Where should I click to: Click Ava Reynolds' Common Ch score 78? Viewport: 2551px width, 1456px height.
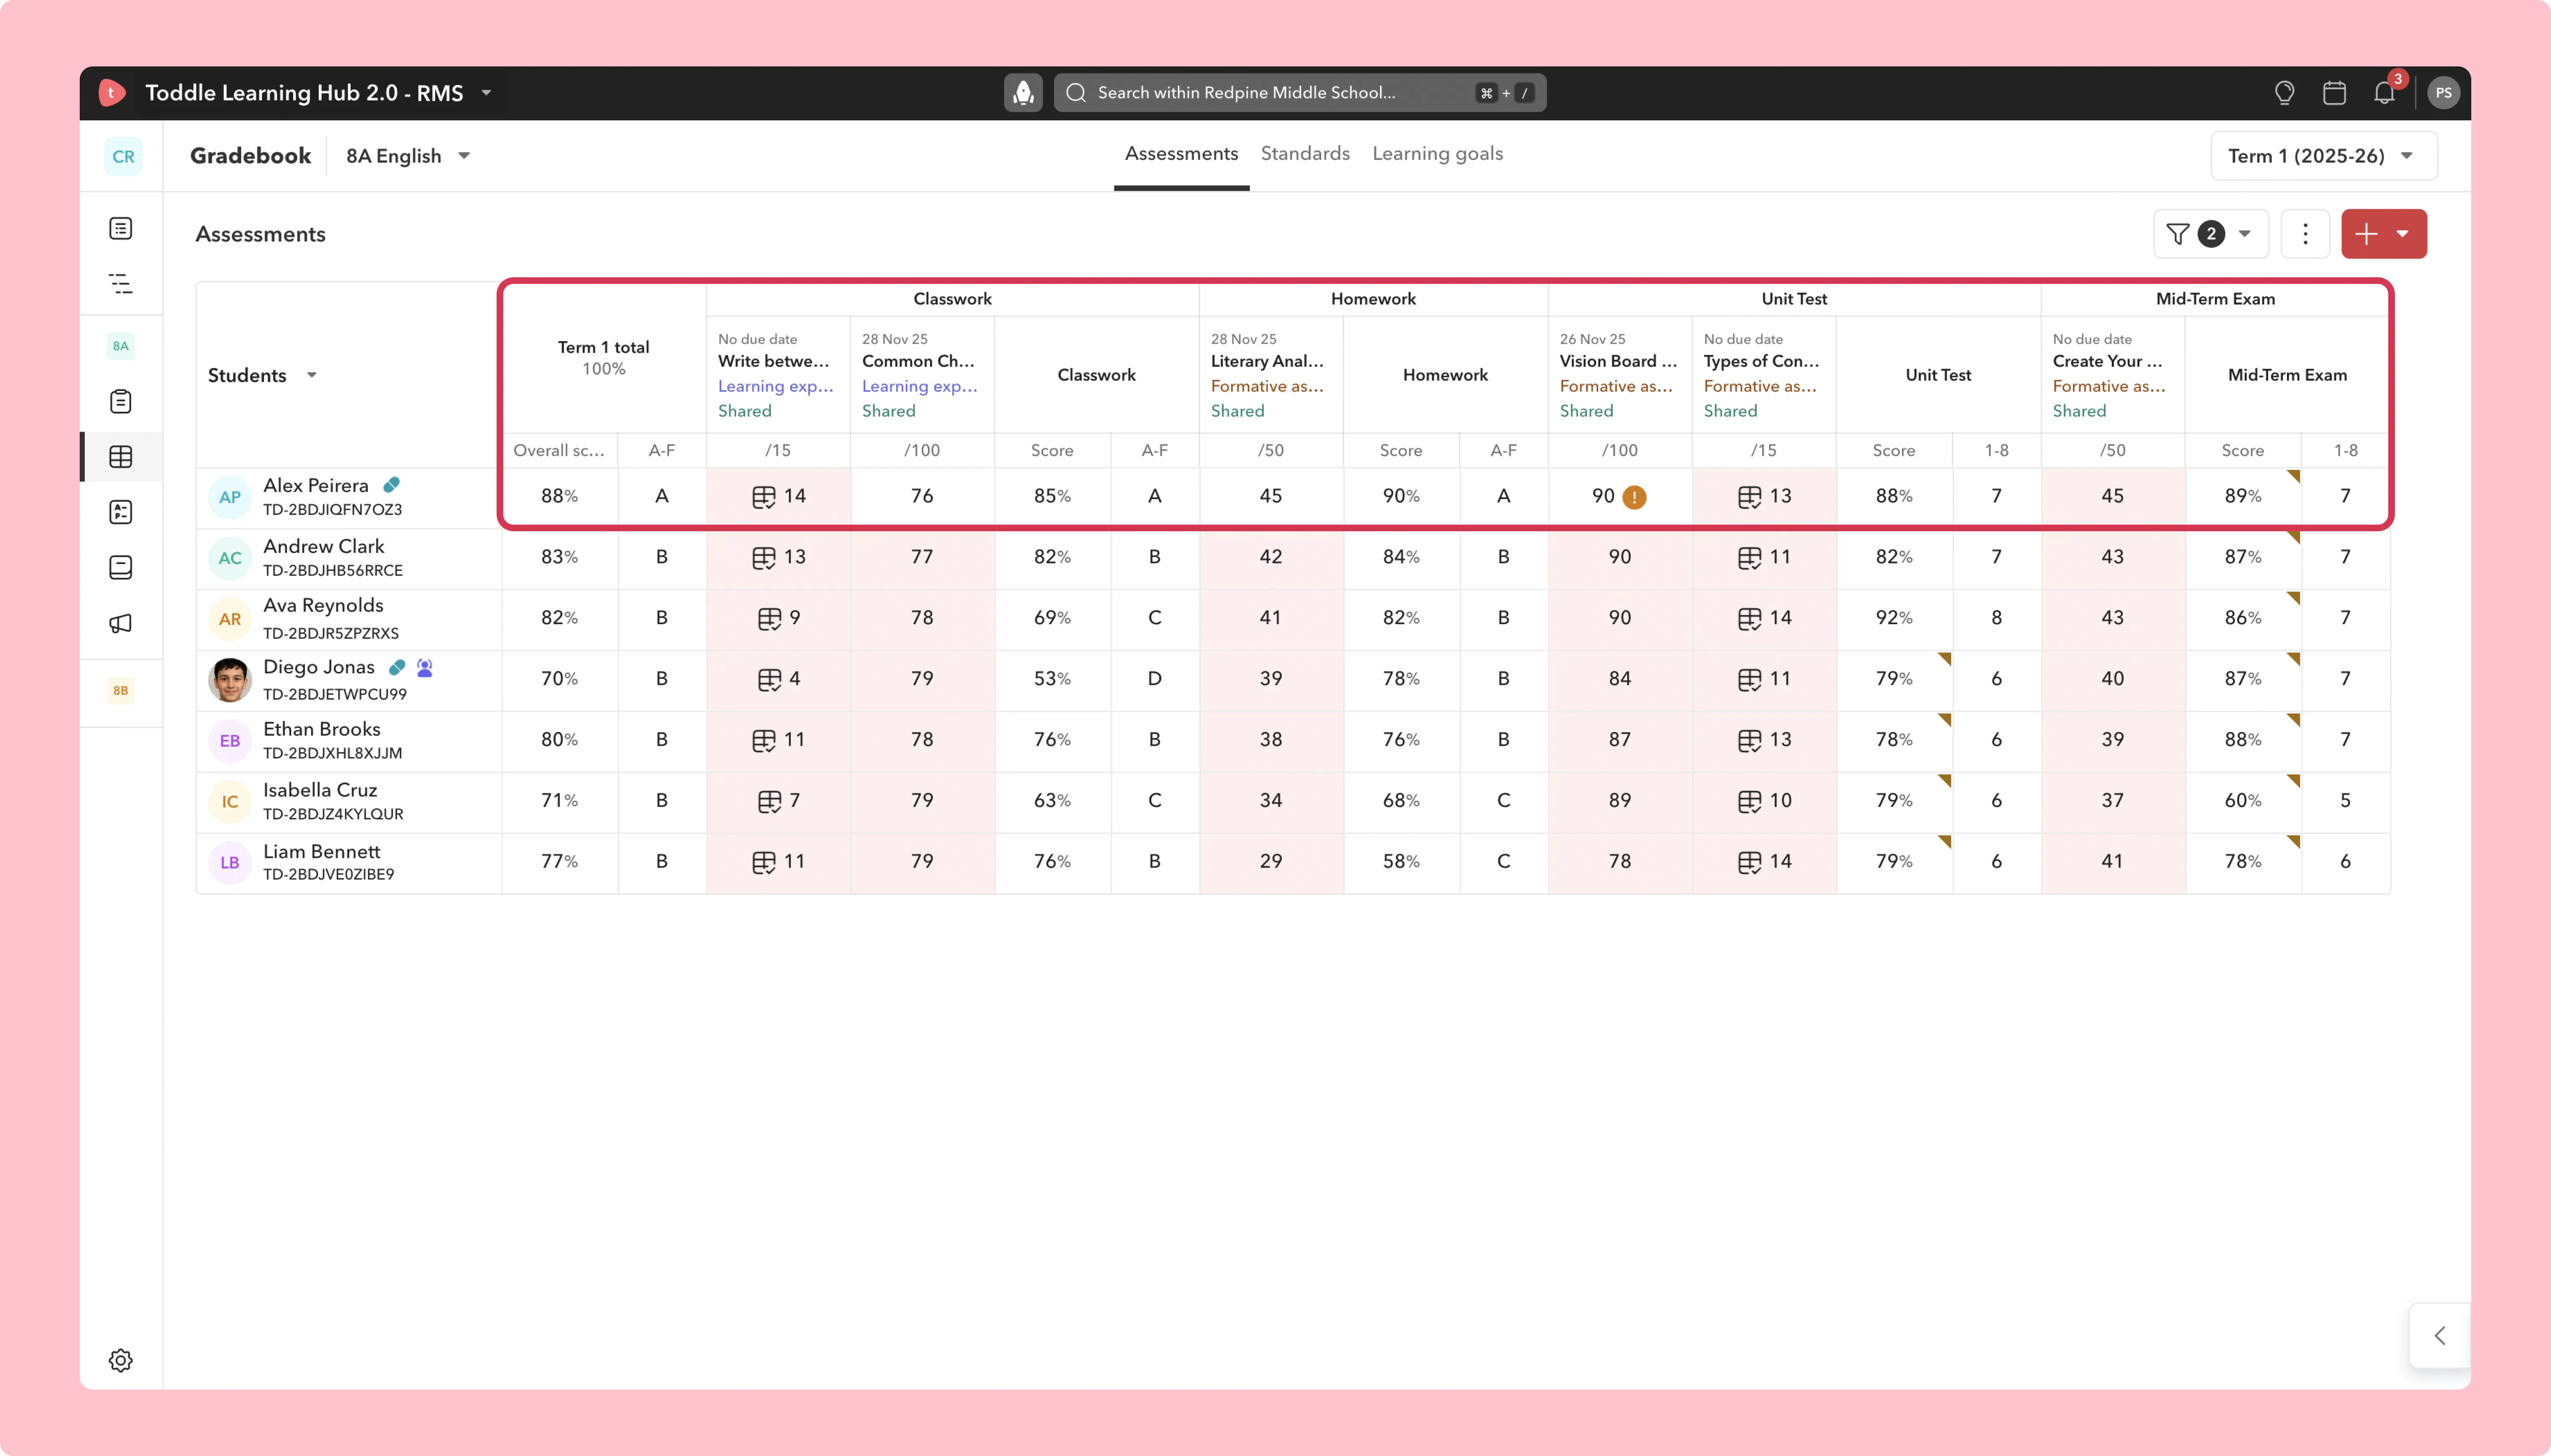(x=922, y=619)
